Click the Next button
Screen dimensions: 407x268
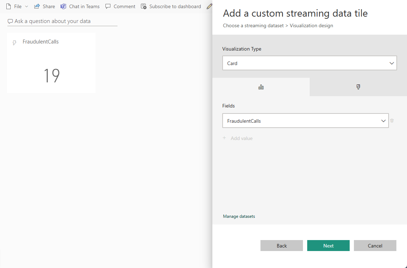(x=328, y=245)
